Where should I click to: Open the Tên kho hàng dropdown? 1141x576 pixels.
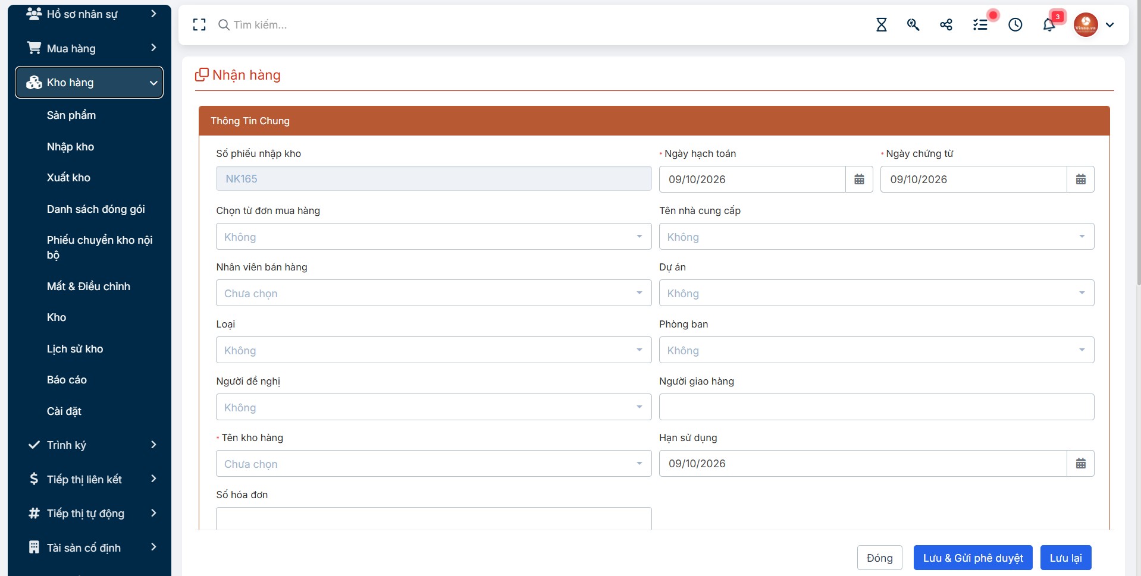coord(434,464)
